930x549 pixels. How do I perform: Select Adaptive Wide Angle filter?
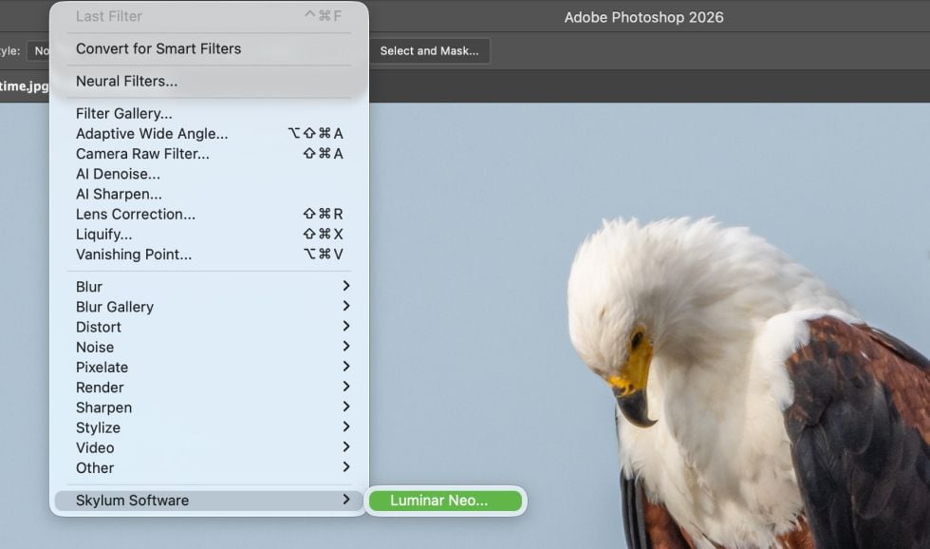pyautogui.click(x=209, y=134)
